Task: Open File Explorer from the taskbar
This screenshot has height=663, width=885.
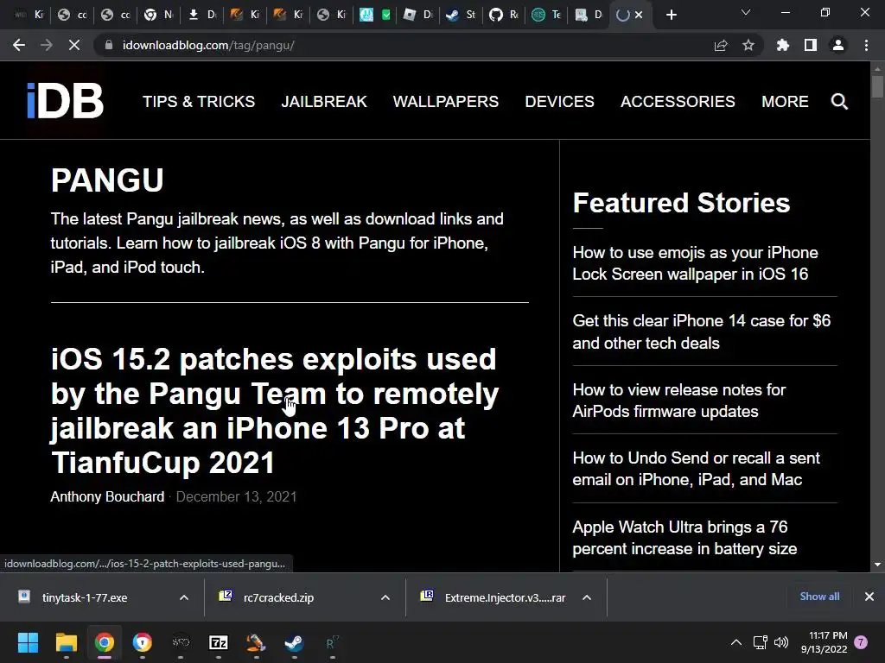Action: pos(66,642)
